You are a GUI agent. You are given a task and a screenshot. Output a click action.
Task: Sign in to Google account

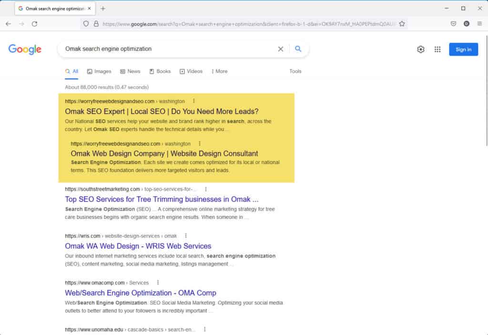tap(463, 49)
